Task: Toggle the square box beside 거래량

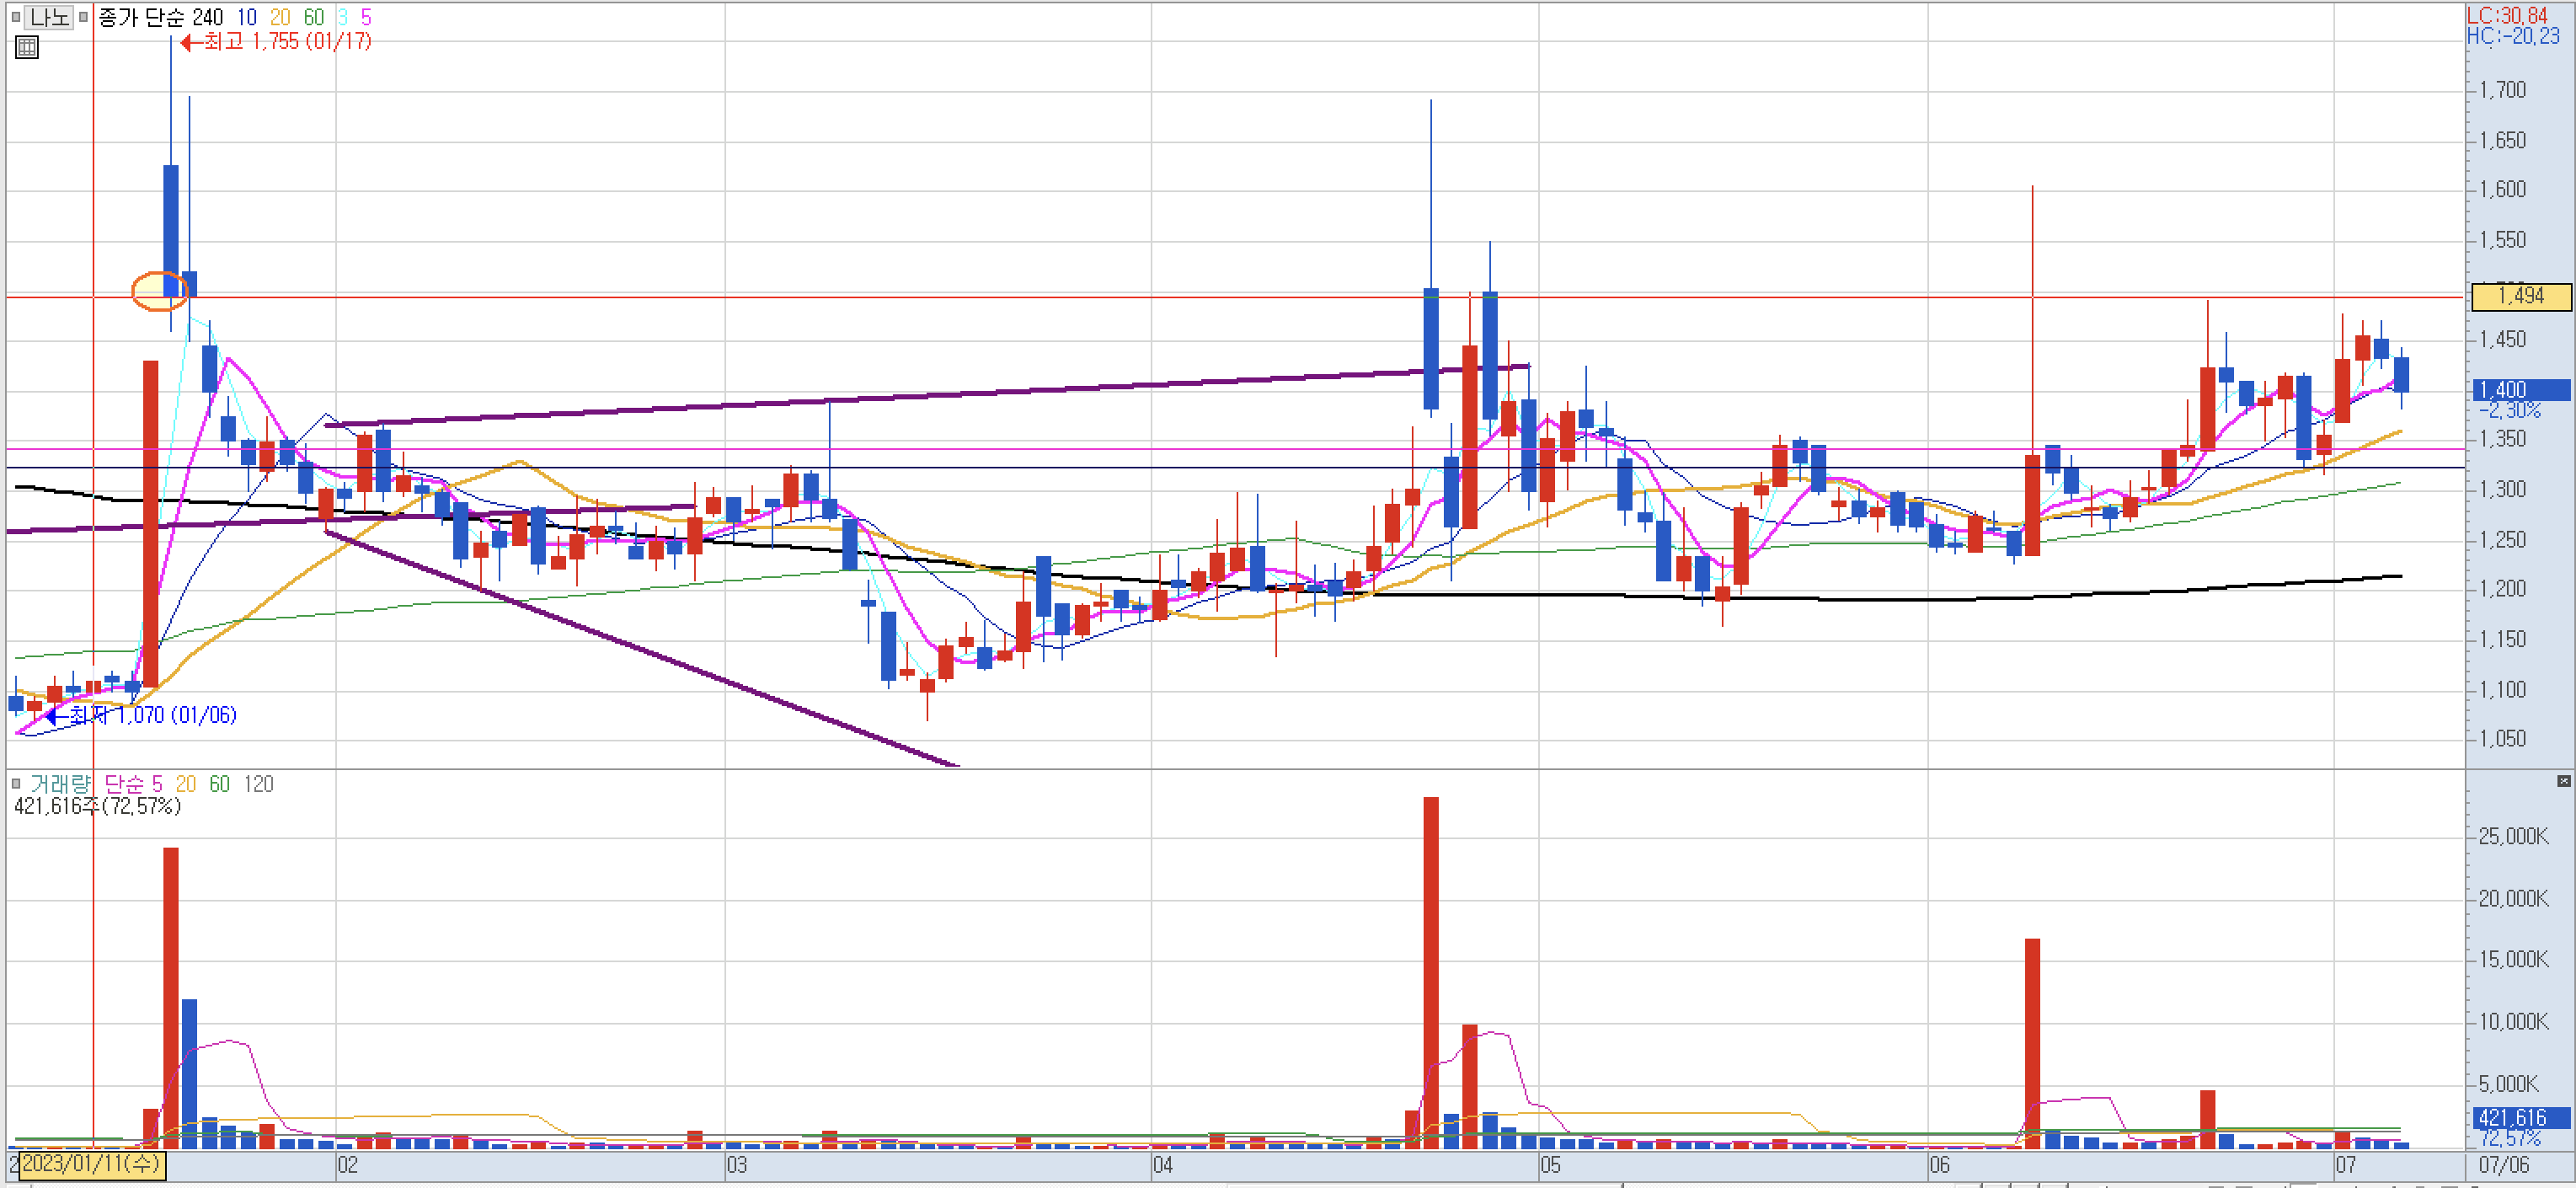Action: (x=15, y=784)
